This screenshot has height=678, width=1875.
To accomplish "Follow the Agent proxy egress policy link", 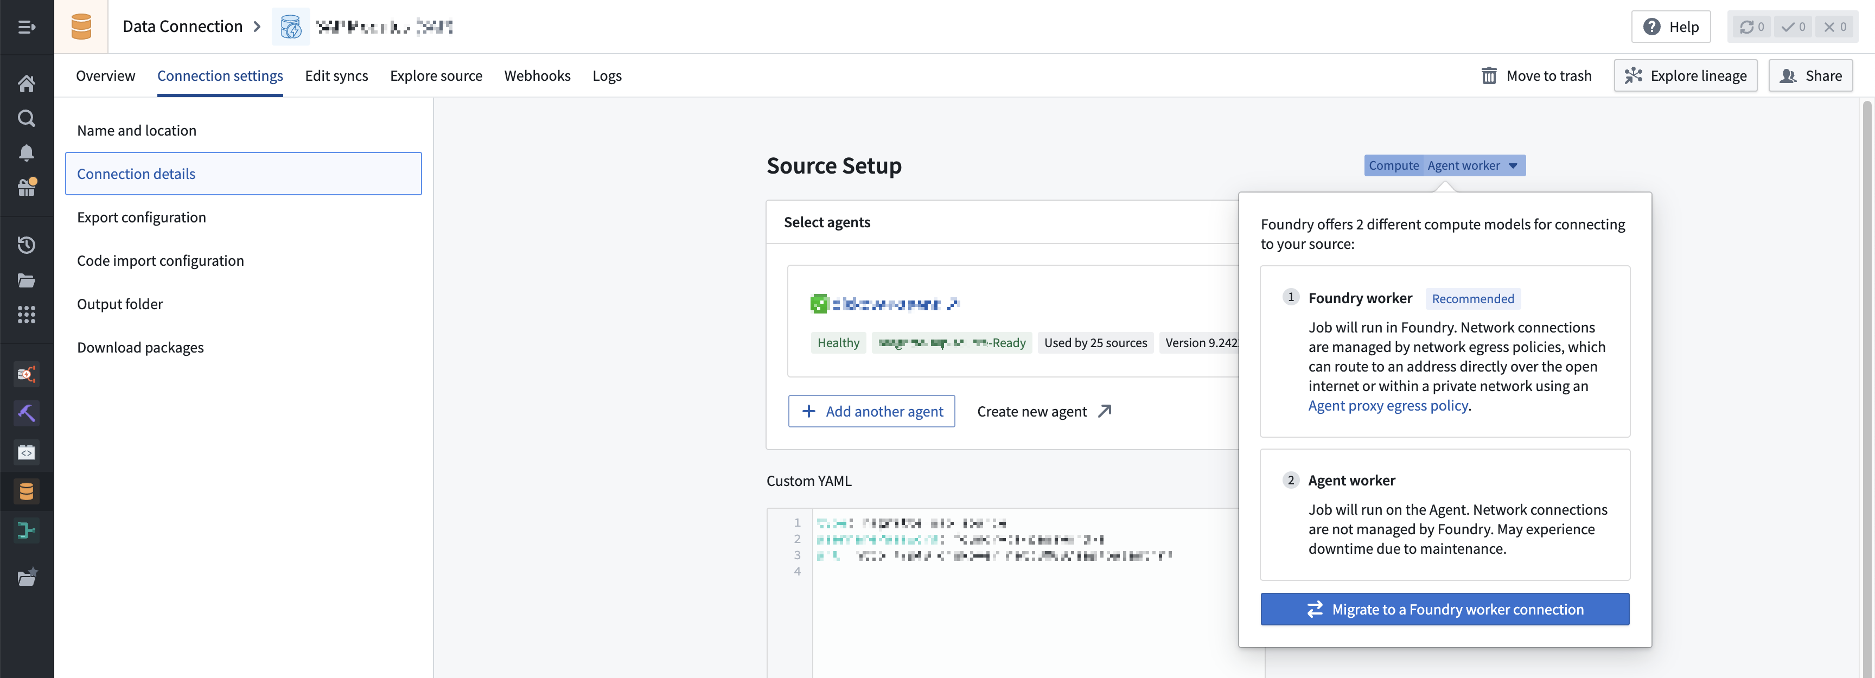I will pyautogui.click(x=1387, y=406).
